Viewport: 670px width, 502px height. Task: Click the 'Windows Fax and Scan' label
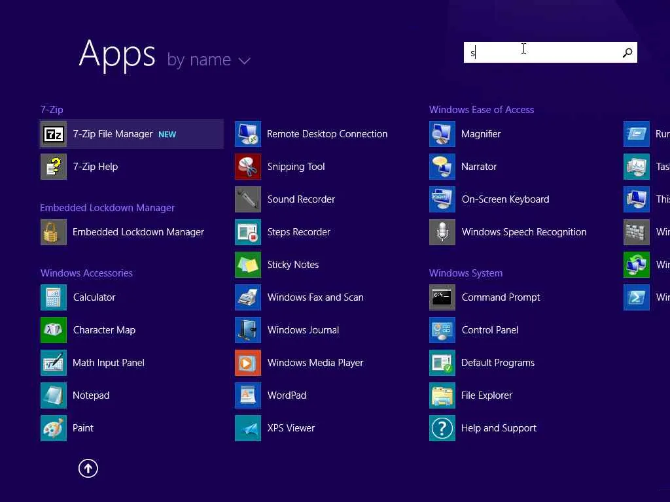click(315, 297)
